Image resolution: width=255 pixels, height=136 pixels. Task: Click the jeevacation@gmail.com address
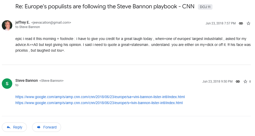(51, 23)
